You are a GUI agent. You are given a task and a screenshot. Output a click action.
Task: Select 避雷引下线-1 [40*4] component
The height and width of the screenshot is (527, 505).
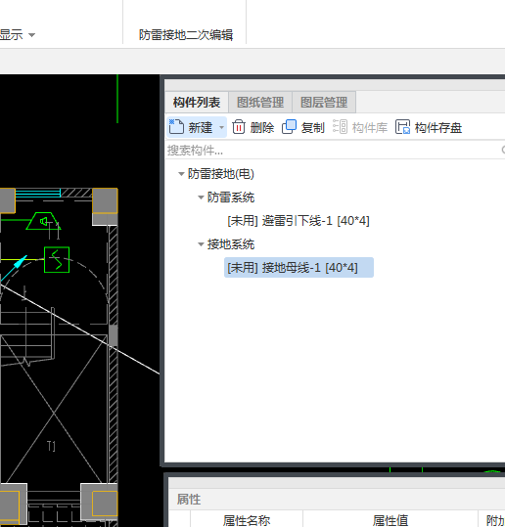298,221
